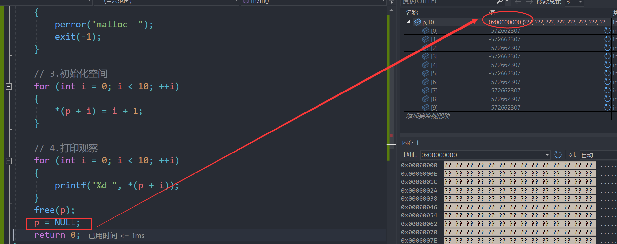Screen dimensions: 617x244
Task: Place cursor on return 0; line
Action: tap(57, 235)
